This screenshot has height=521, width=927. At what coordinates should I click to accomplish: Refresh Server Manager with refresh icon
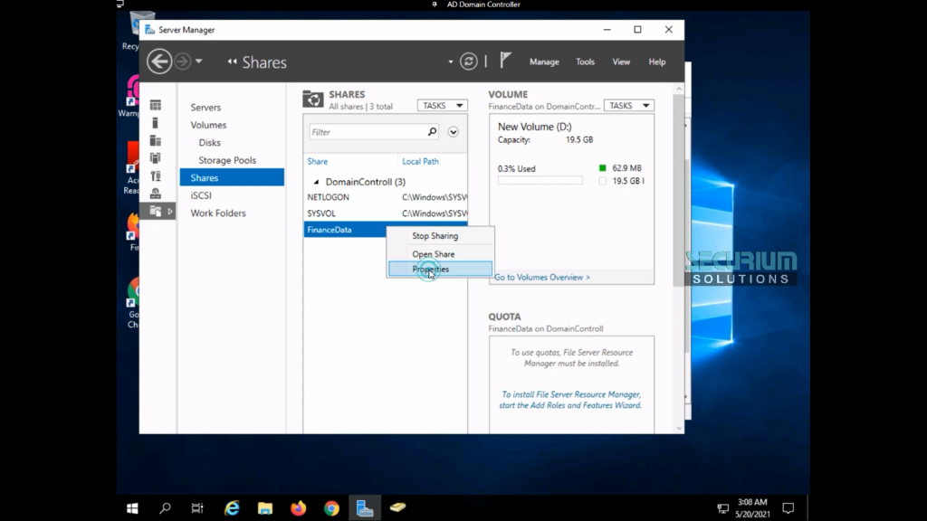[469, 62]
